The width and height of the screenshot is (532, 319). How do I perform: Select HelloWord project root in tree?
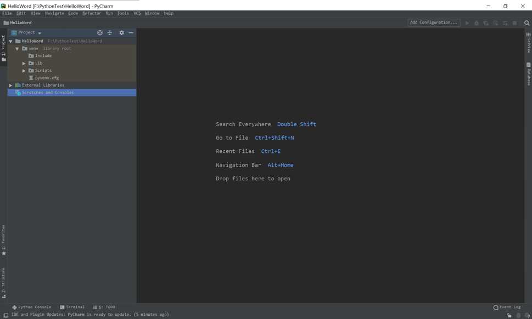click(x=72, y=41)
